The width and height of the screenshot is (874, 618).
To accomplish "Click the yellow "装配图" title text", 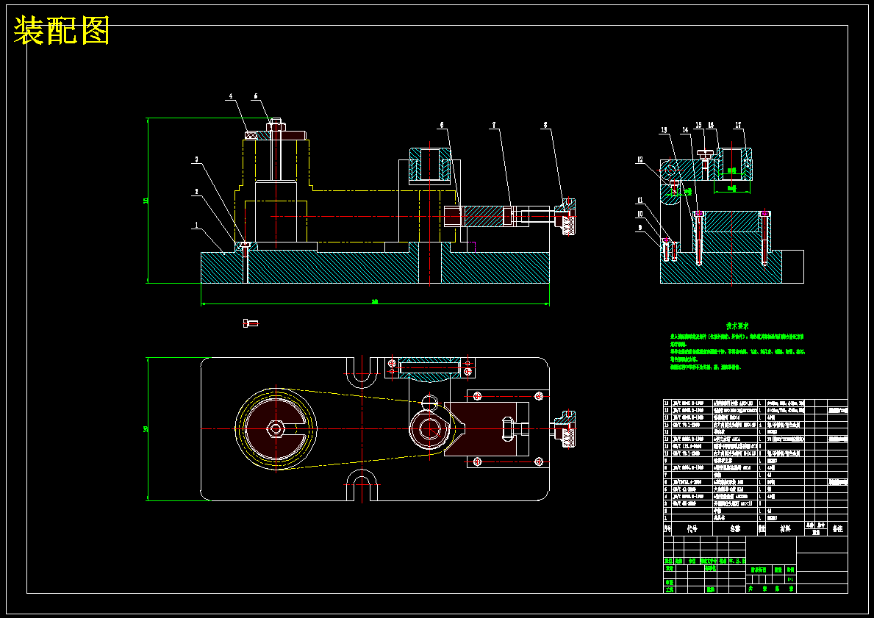I will (x=61, y=31).
